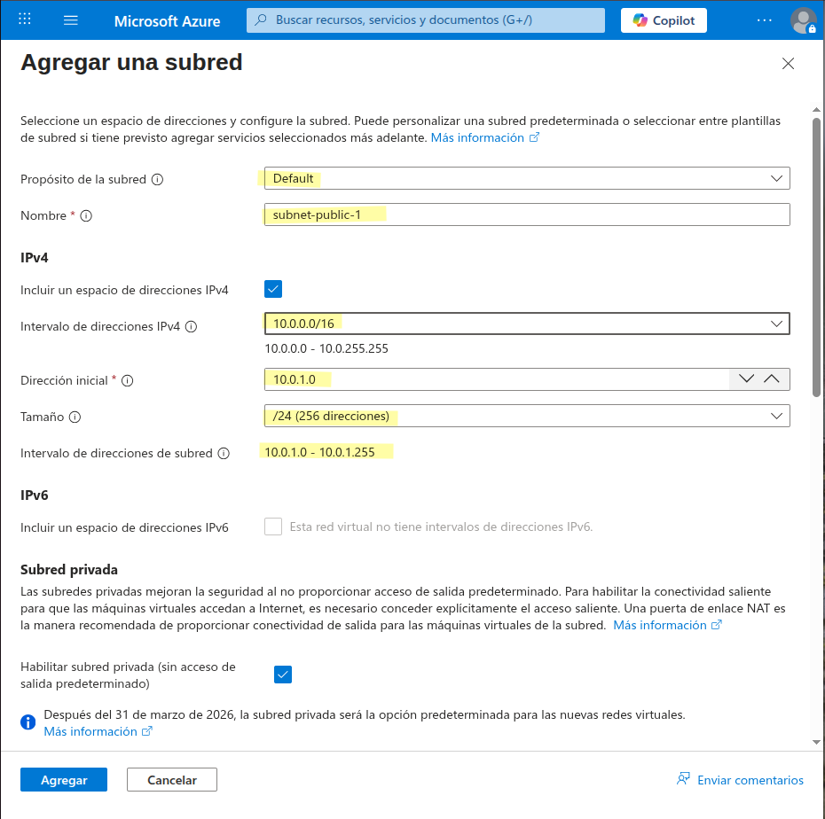The height and width of the screenshot is (819, 825).
Task: Click the Agregar button
Action: pos(64,780)
